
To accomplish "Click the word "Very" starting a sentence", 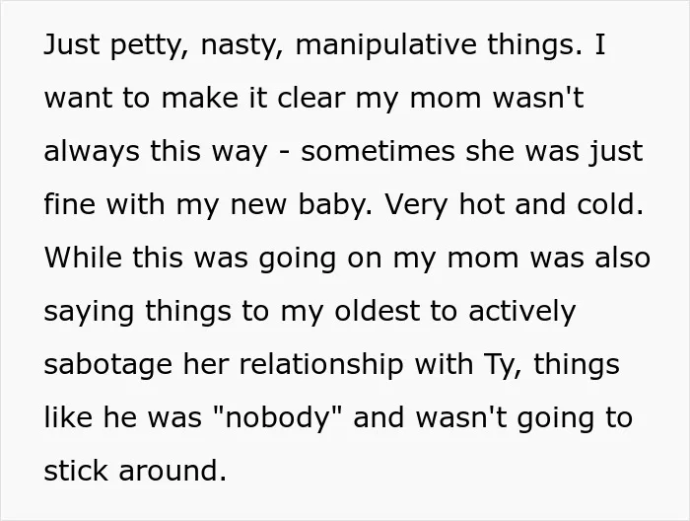I will (x=416, y=204).
